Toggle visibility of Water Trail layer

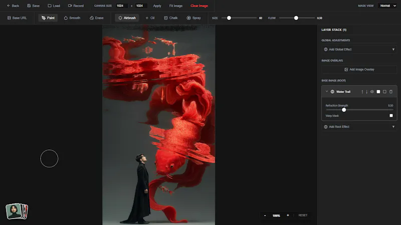pyautogui.click(x=372, y=91)
